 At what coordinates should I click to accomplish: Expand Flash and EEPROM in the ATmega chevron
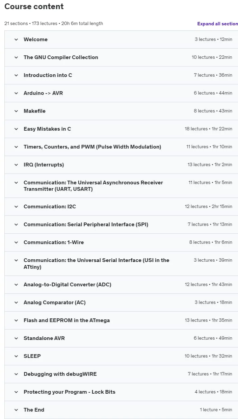[x=16, y=320]
